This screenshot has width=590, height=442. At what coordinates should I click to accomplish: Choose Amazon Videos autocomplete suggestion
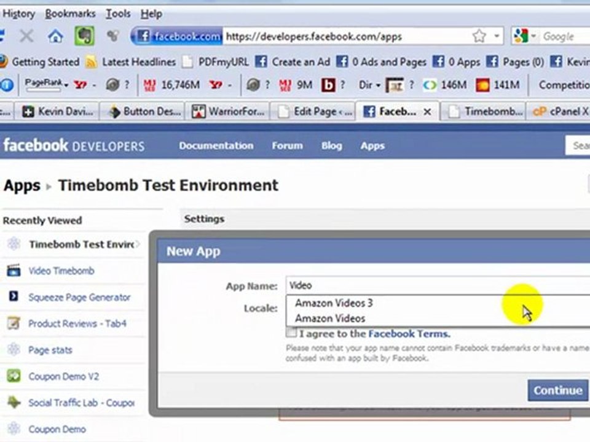point(438,319)
